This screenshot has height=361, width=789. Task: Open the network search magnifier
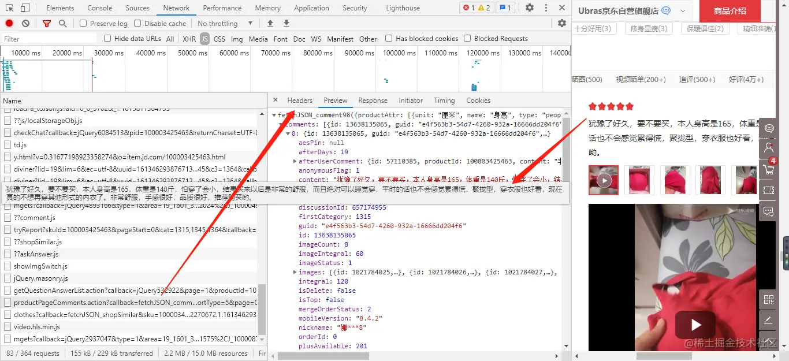[62, 23]
